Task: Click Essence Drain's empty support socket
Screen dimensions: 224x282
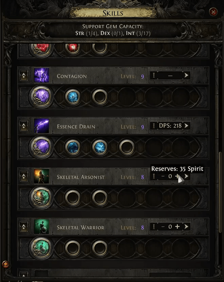Action: tap(127, 147)
